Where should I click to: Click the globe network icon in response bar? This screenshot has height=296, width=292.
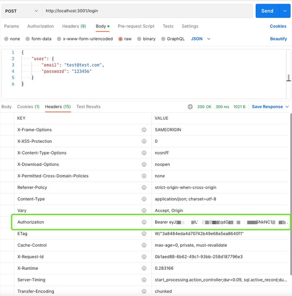[190, 107]
